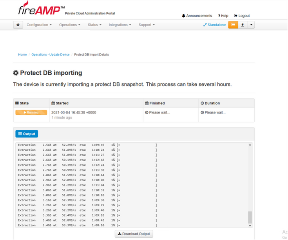
Task: Click the calendar icon beside Finished
Action: [x=147, y=103]
